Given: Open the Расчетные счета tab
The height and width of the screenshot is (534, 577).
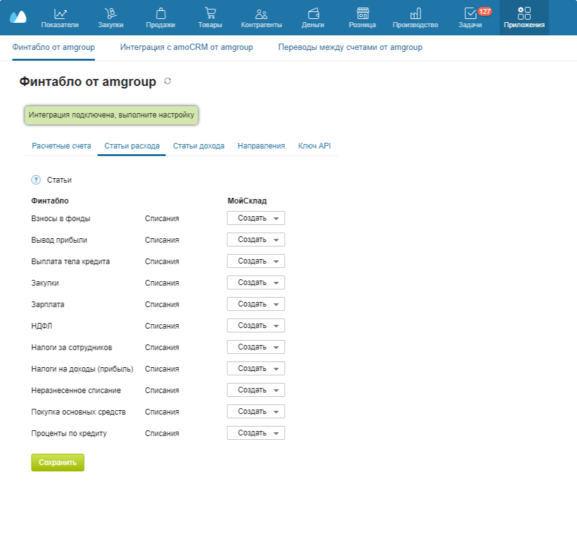Looking at the screenshot, I should [x=61, y=146].
